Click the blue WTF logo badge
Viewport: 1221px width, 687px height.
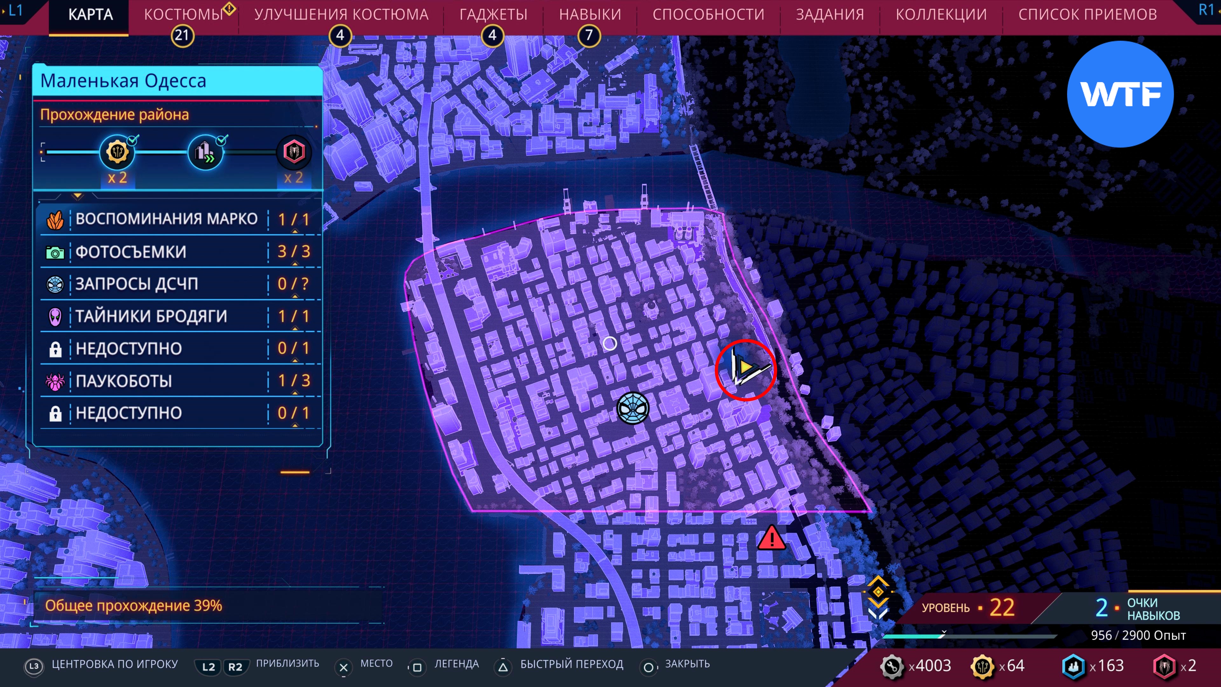pyautogui.click(x=1121, y=94)
